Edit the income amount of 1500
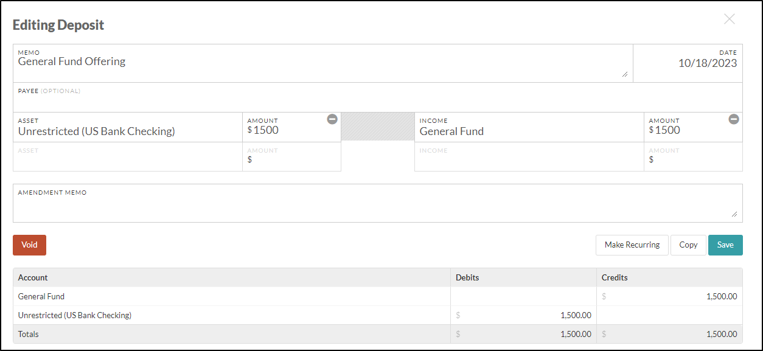Screen dimensions: 763x351 click(693, 127)
